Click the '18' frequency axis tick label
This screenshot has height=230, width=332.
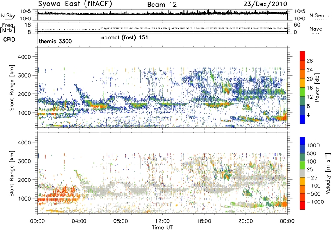[x=28, y=25]
